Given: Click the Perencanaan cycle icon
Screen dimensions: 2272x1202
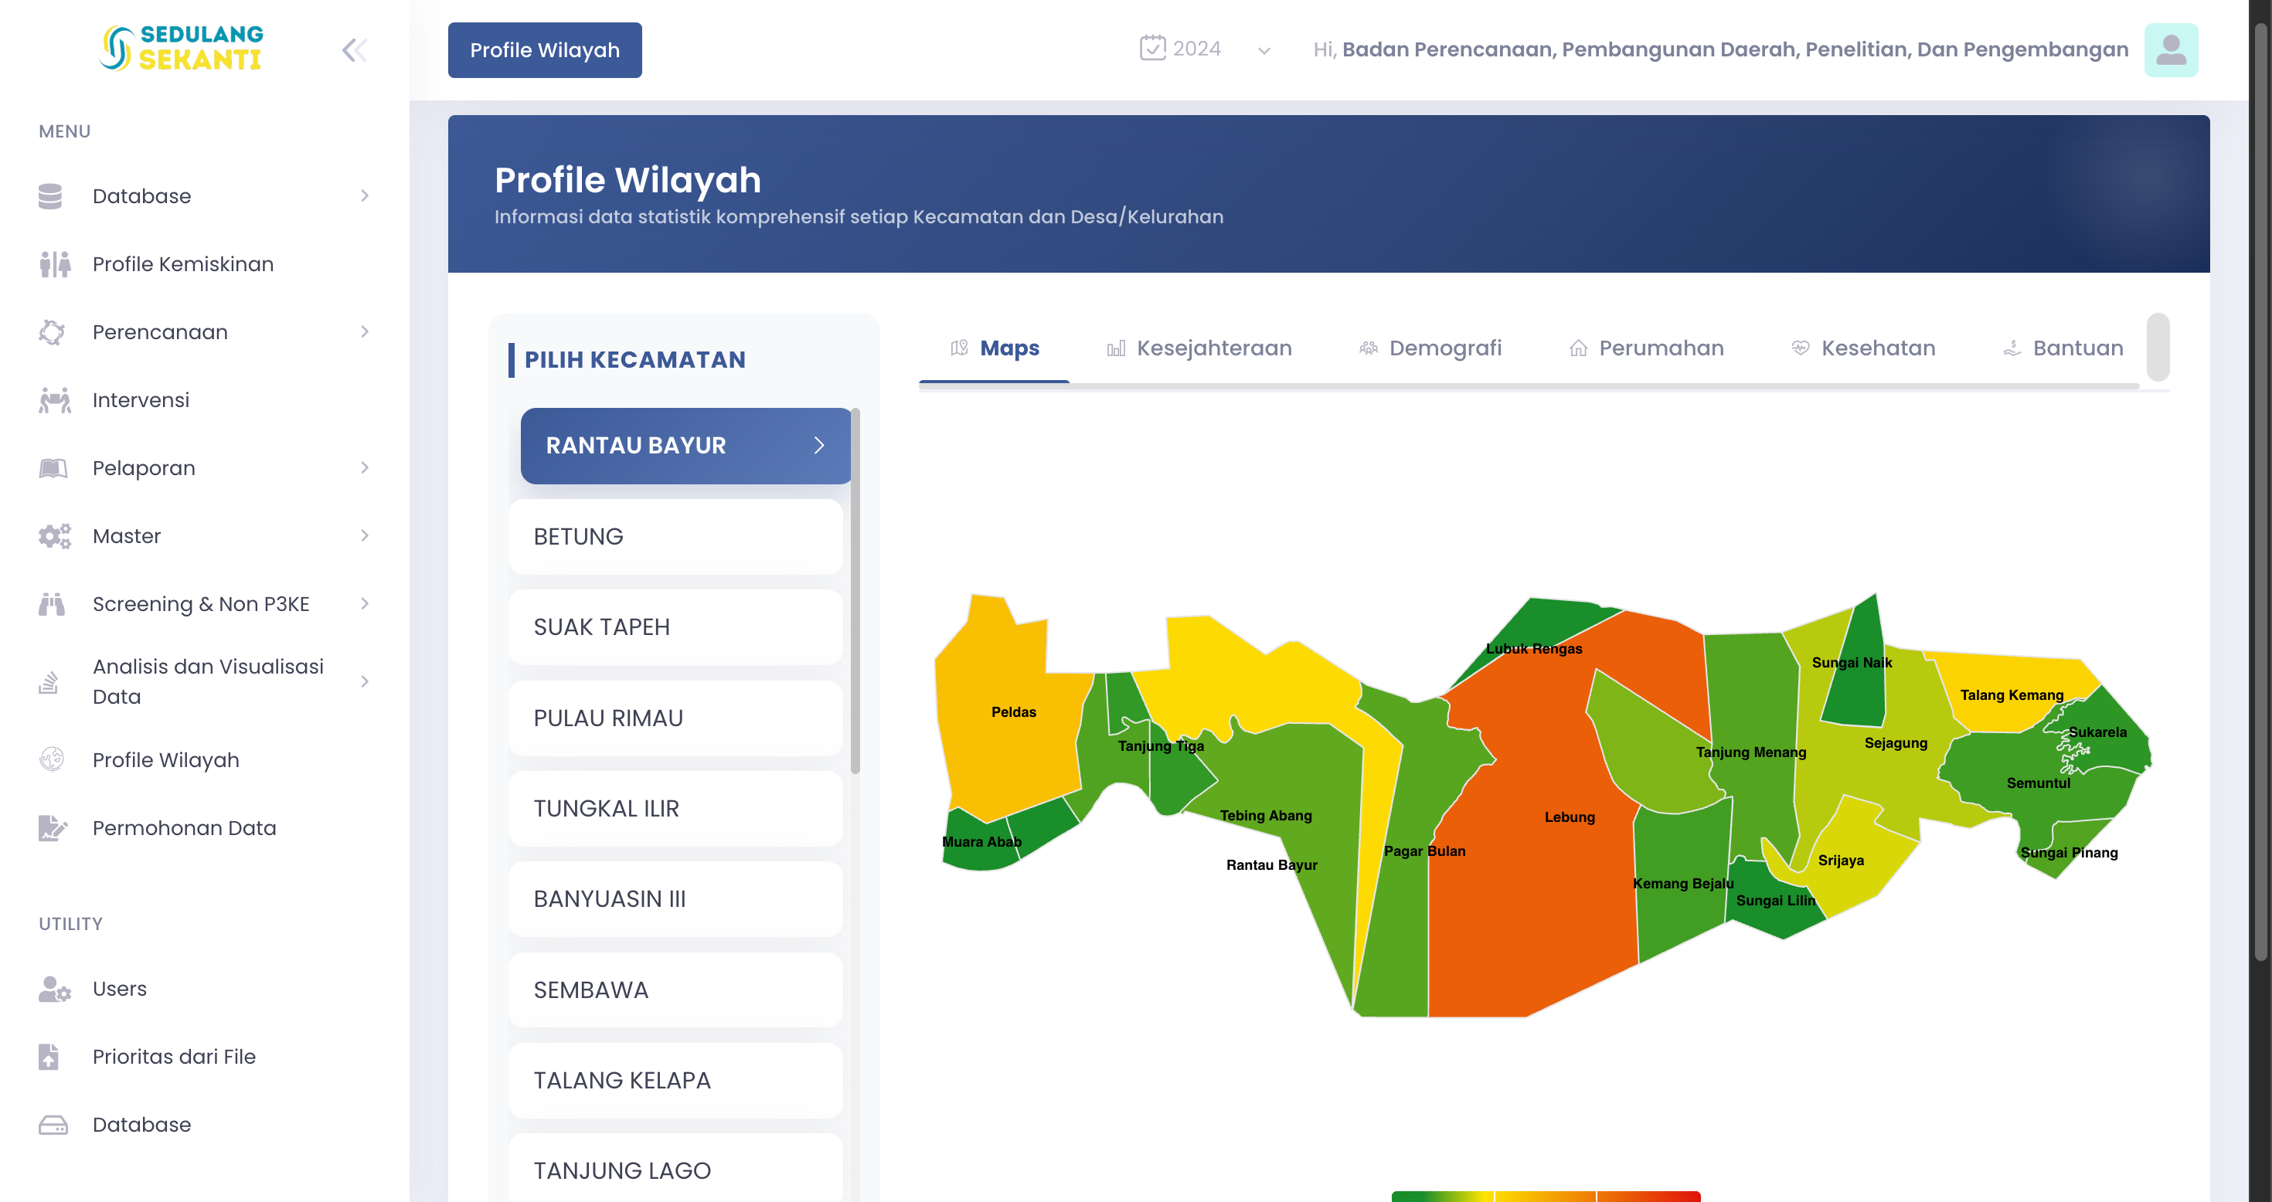Looking at the screenshot, I should pyautogui.click(x=52, y=331).
